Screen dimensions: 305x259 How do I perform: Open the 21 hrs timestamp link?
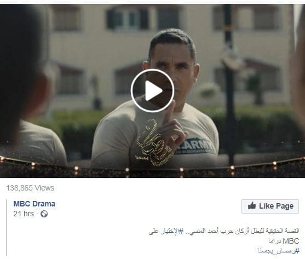click(x=24, y=214)
